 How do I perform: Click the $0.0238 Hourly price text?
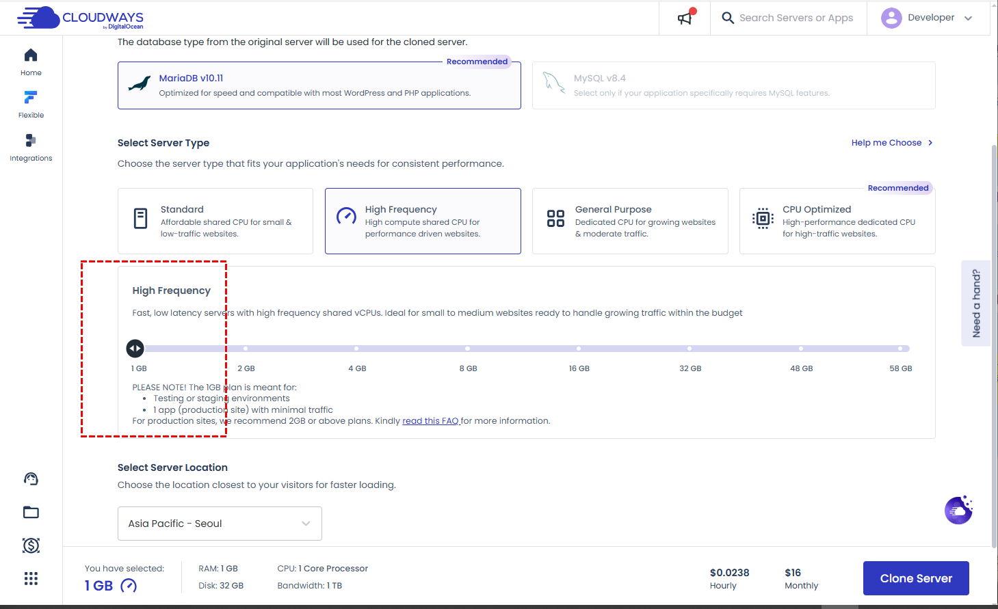click(x=729, y=578)
